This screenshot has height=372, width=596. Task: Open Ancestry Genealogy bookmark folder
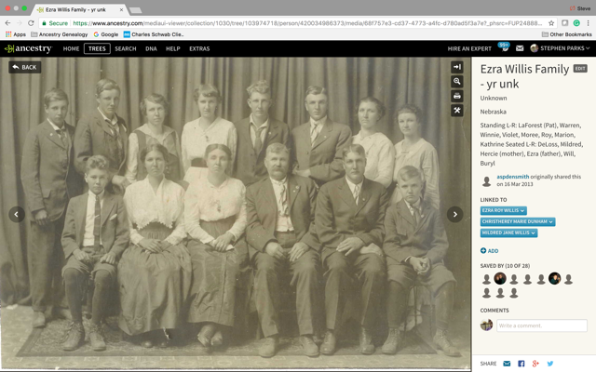pos(60,34)
